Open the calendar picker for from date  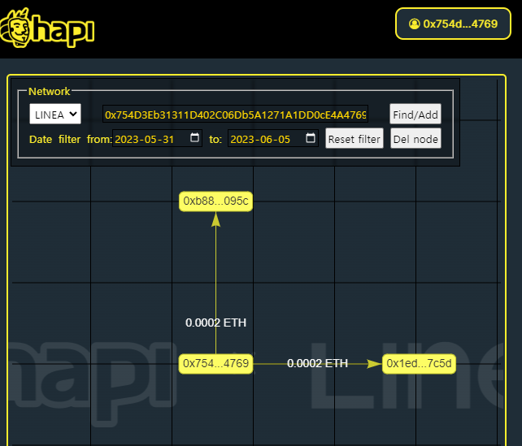tap(194, 137)
